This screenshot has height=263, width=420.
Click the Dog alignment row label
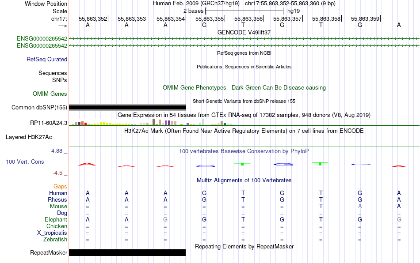click(x=62, y=213)
